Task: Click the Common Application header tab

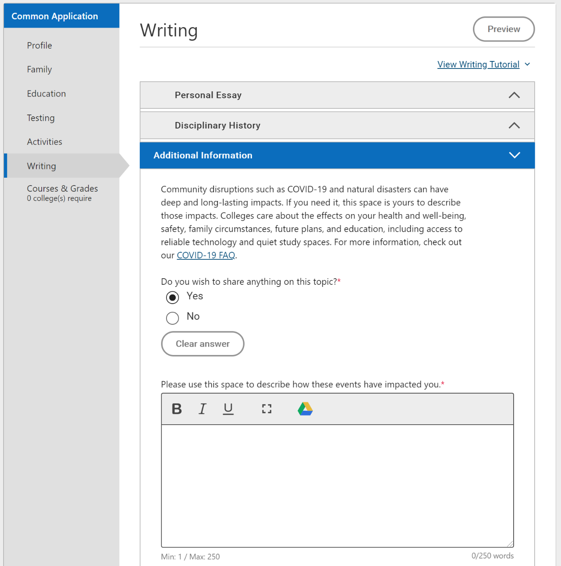Action: [x=61, y=16]
